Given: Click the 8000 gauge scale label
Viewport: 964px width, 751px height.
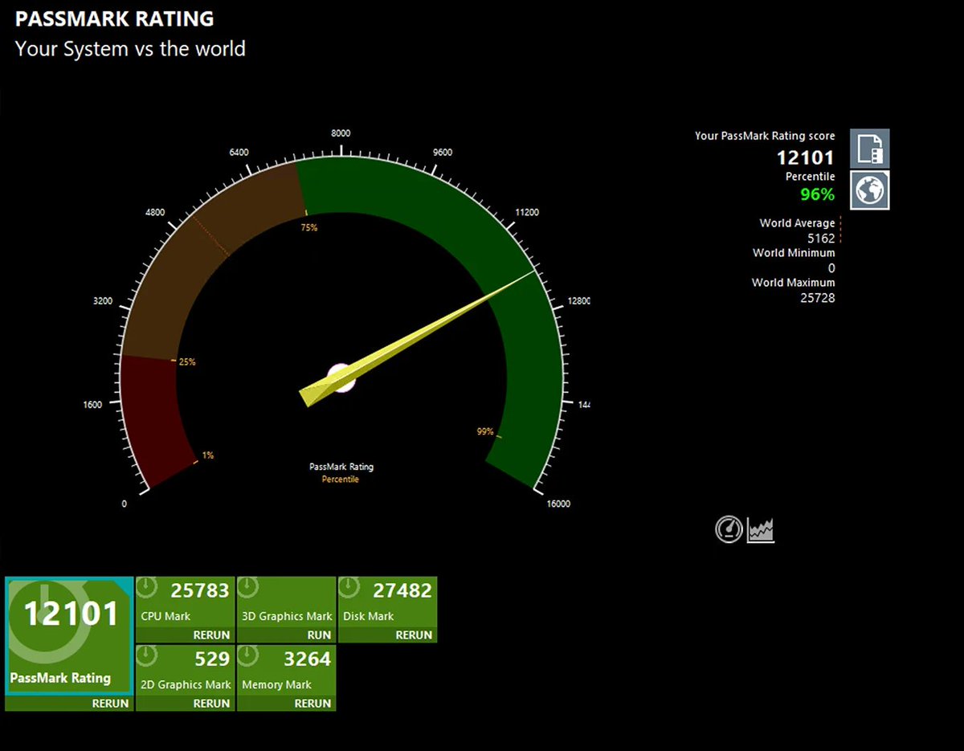Looking at the screenshot, I should 341,133.
